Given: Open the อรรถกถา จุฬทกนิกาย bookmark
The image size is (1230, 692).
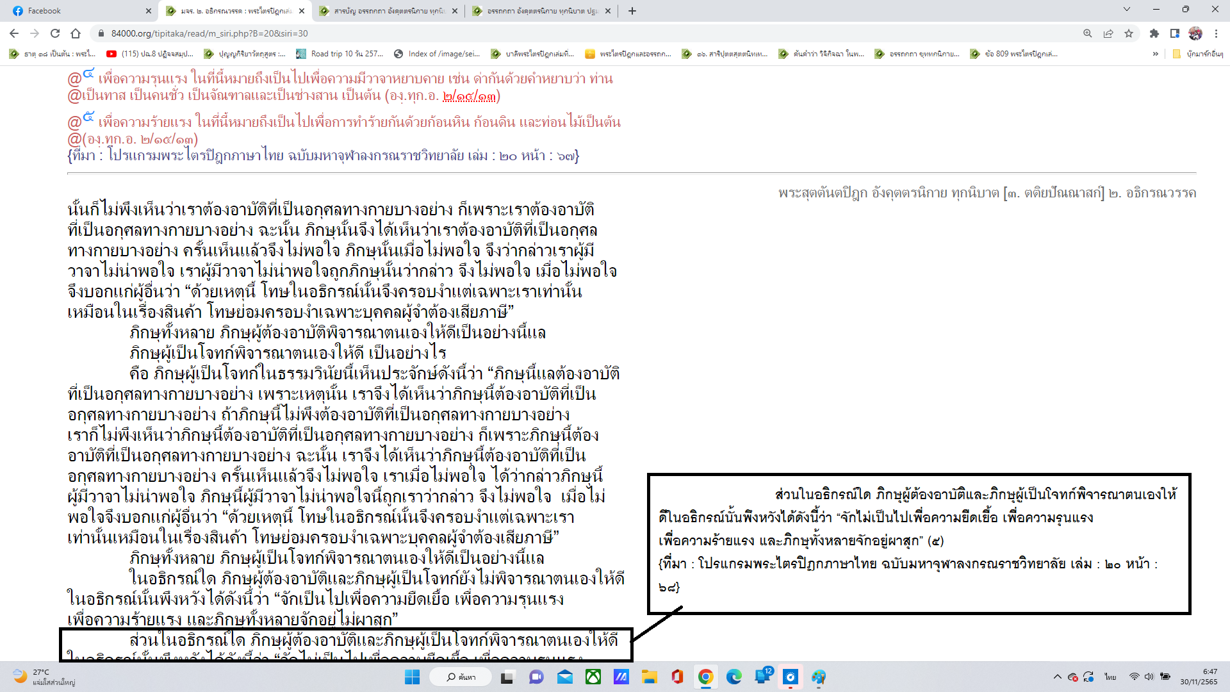Looking at the screenshot, I should (x=917, y=54).
